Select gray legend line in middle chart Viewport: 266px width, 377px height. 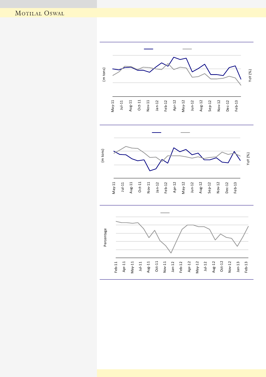[185, 132]
